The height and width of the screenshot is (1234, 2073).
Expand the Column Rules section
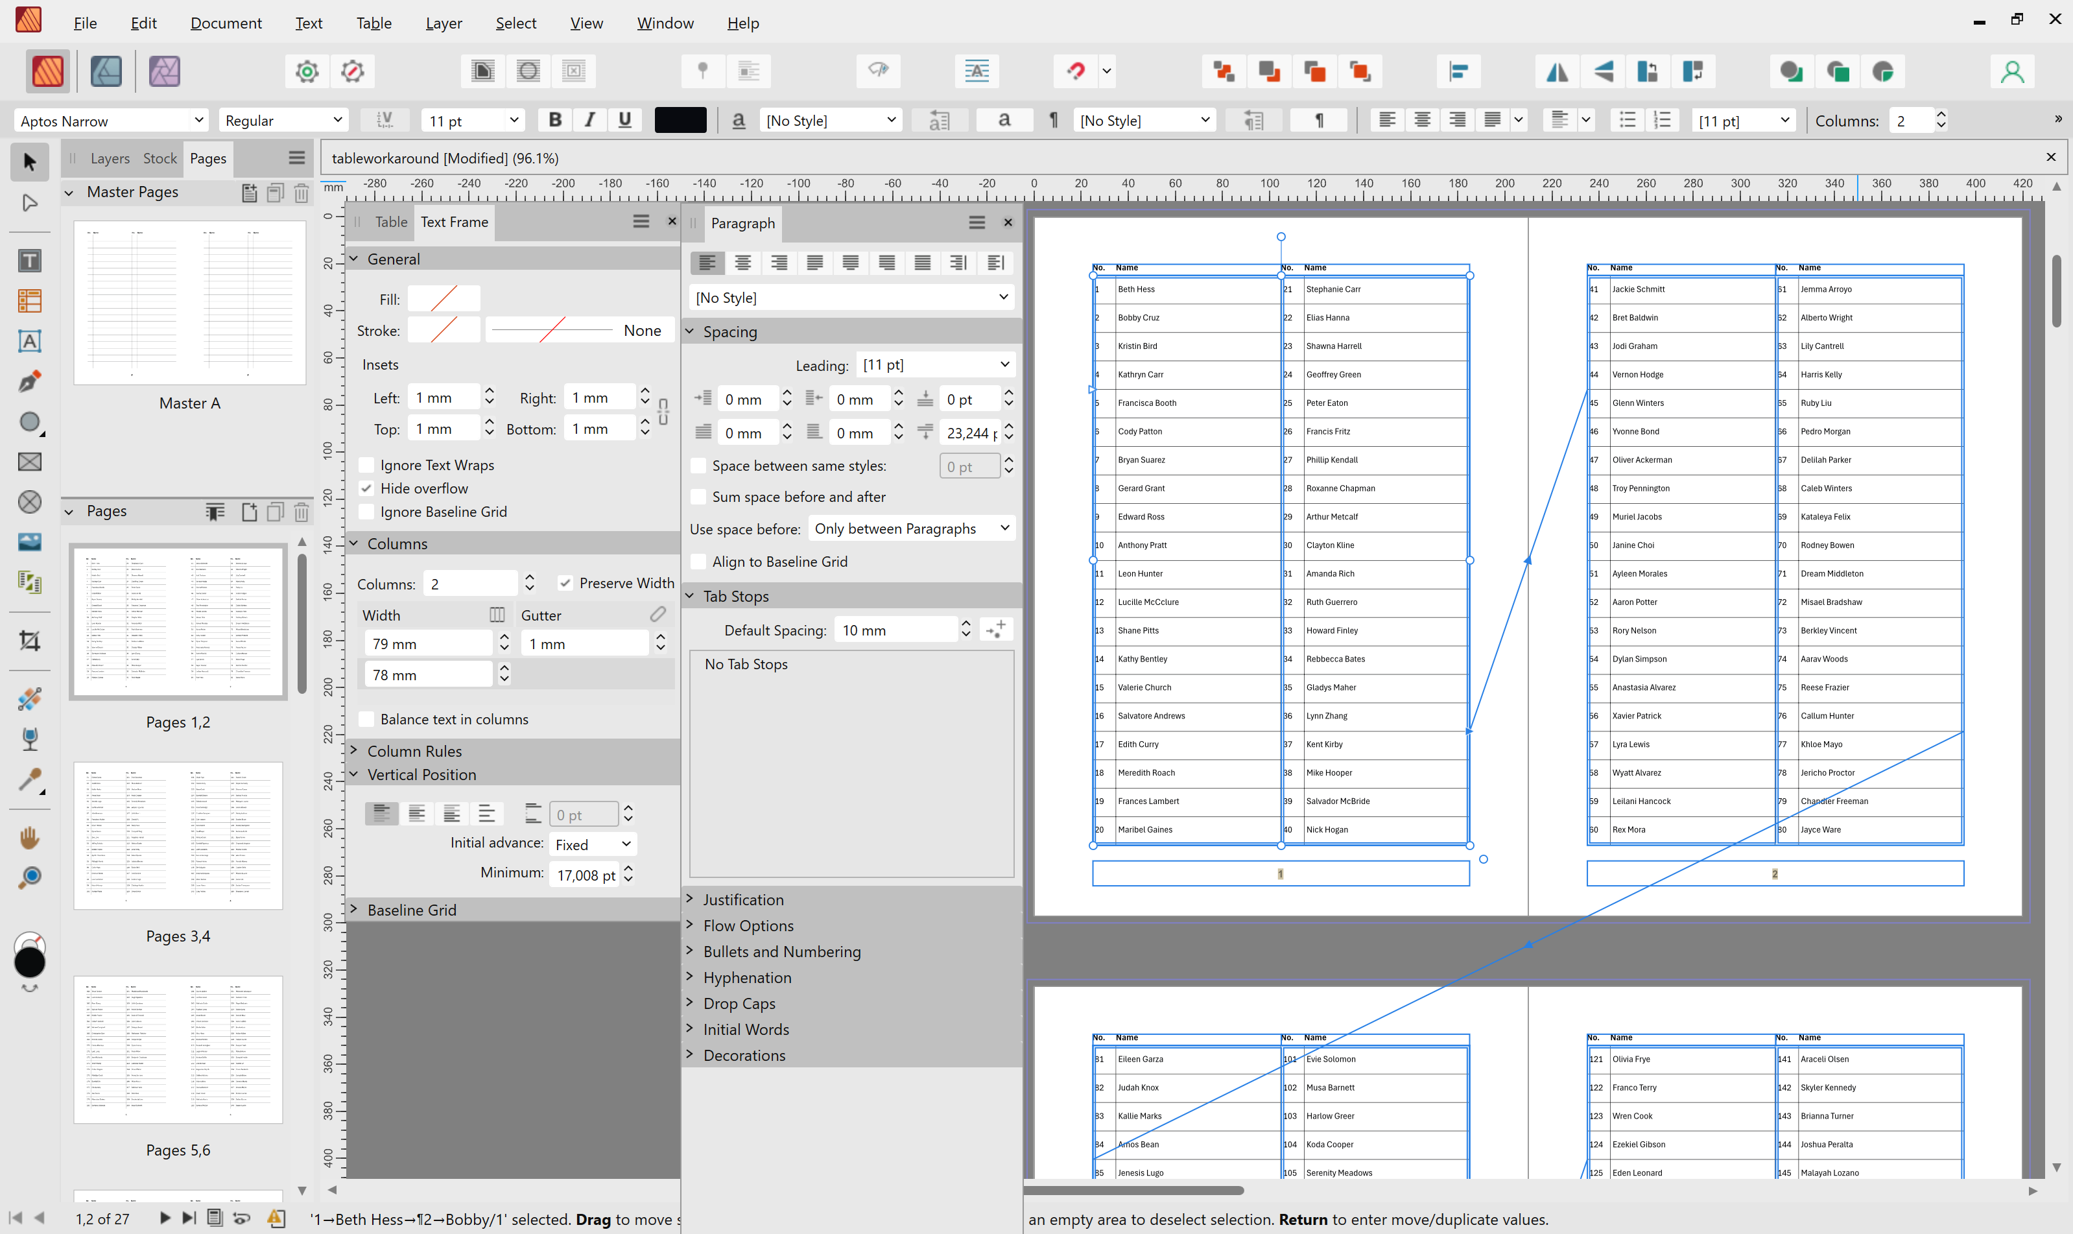(x=414, y=751)
